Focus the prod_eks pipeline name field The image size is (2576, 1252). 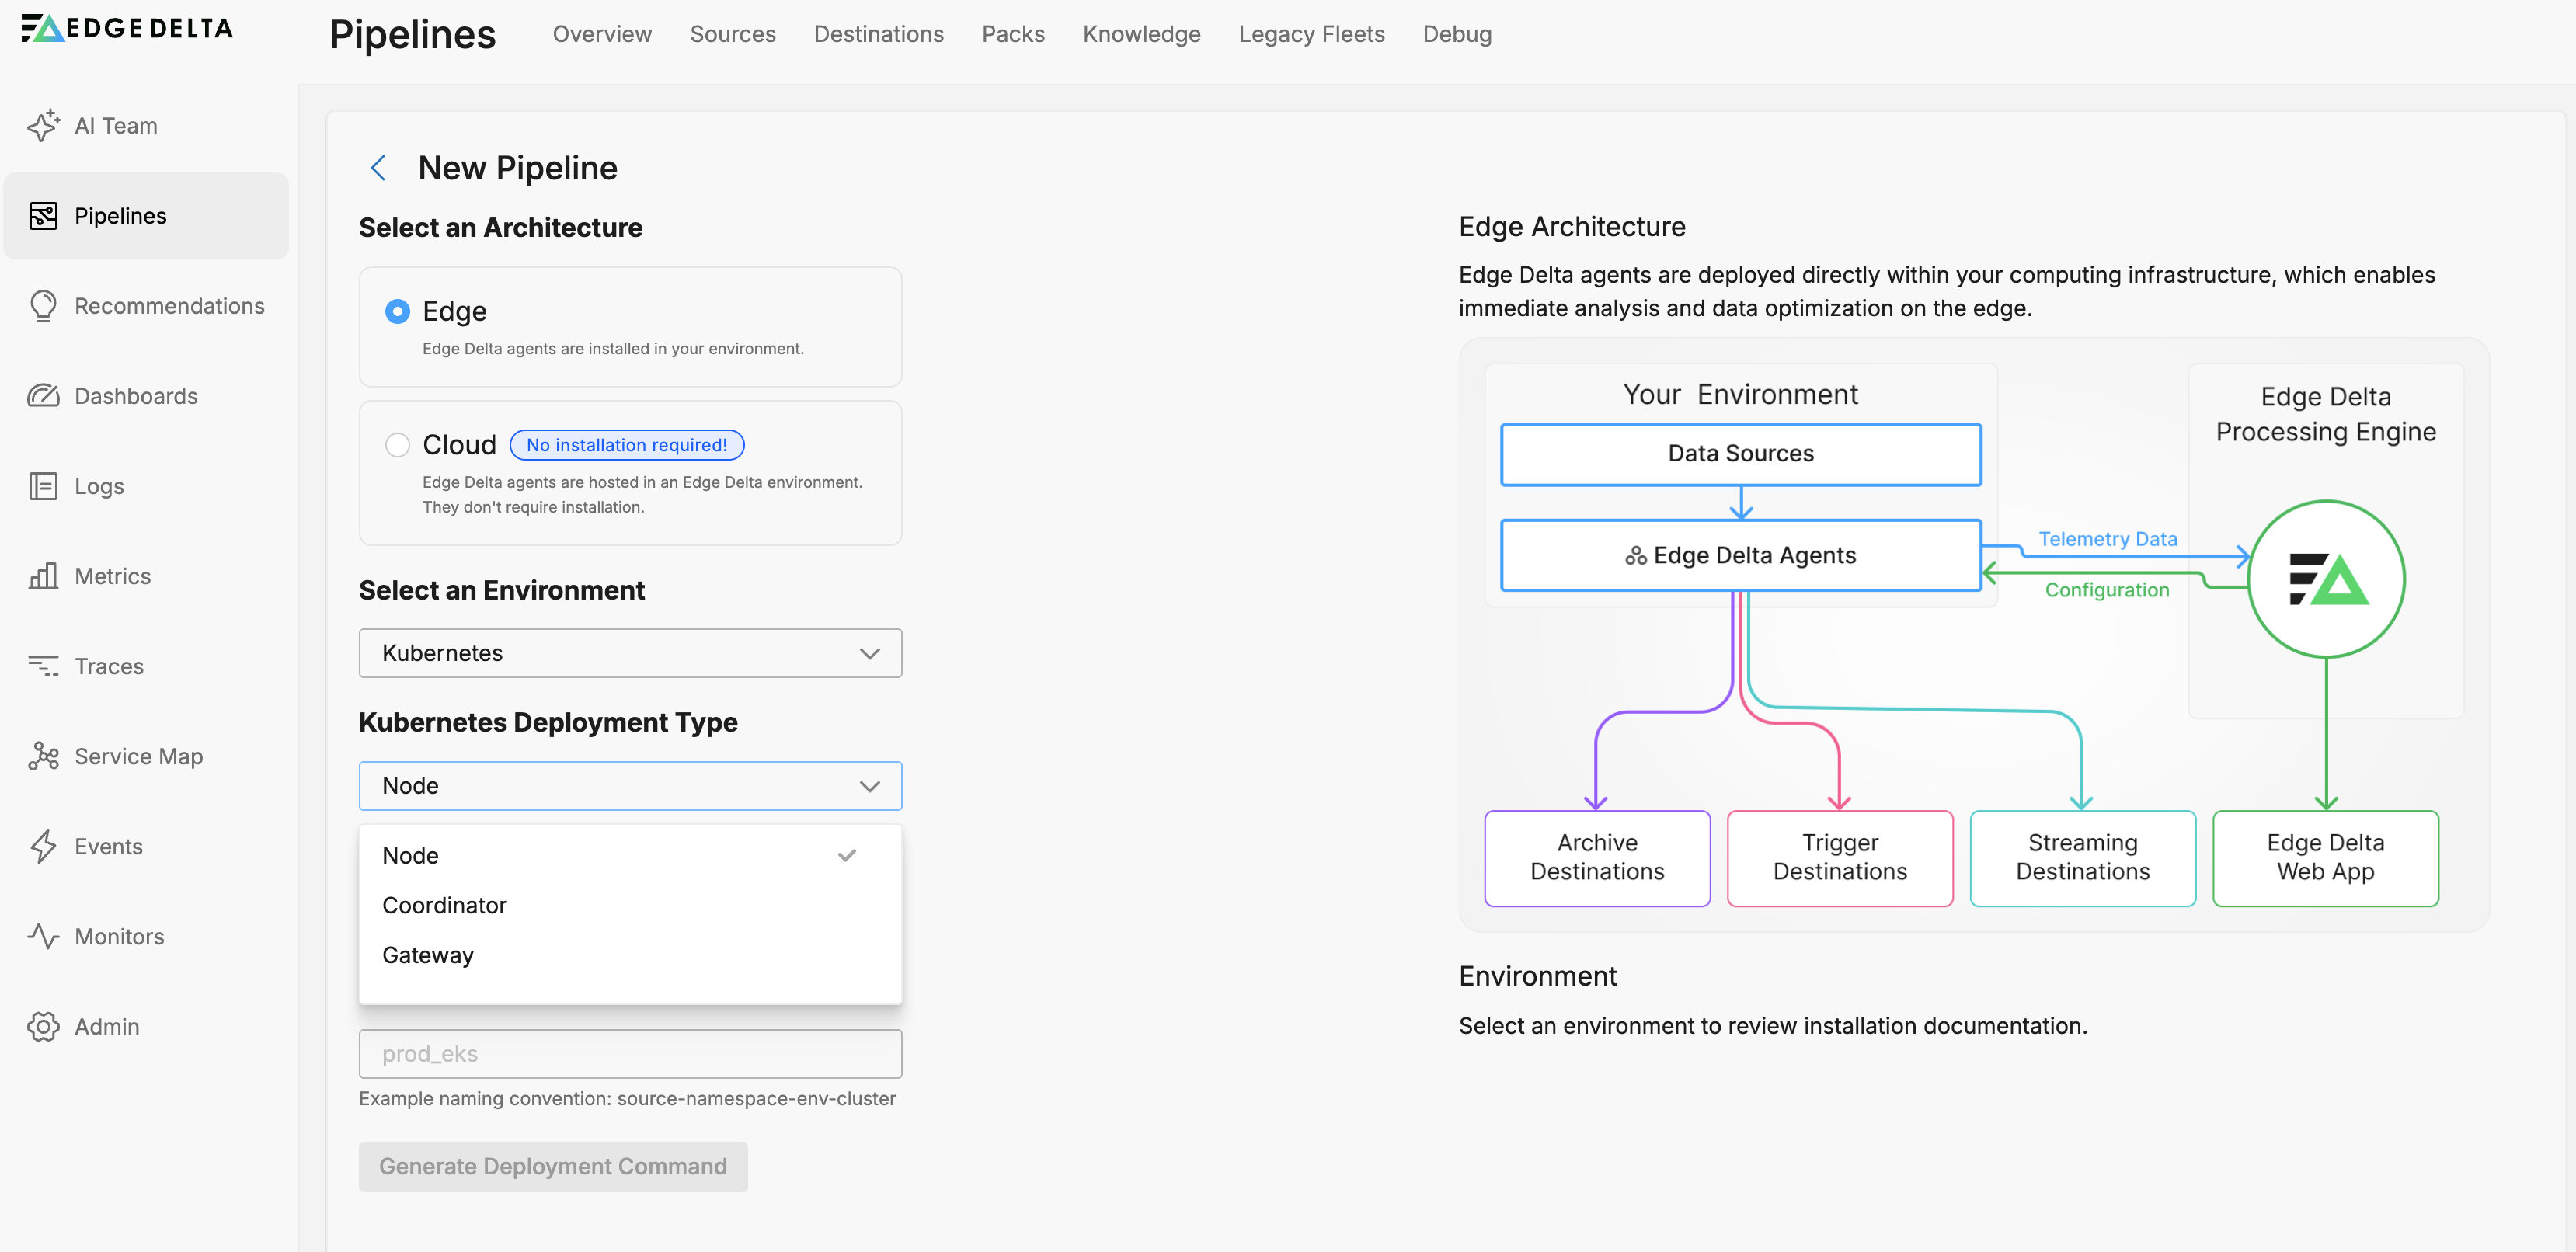coord(630,1054)
